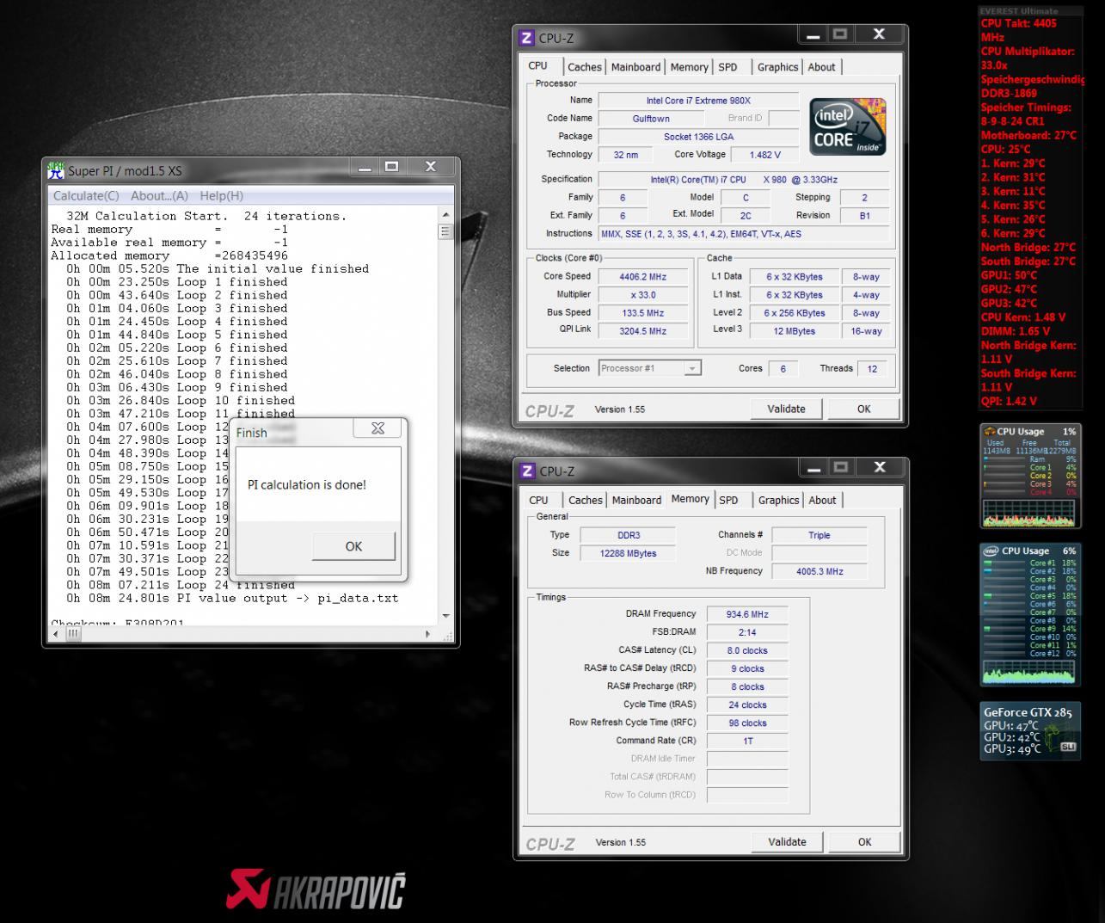Open the Processor #1 selection dropdown
This screenshot has height=923, width=1105.
pos(649,368)
